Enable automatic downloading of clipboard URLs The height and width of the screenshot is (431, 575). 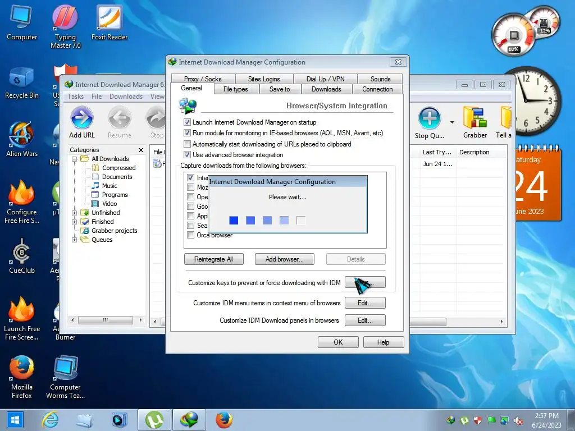(x=187, y=144)
